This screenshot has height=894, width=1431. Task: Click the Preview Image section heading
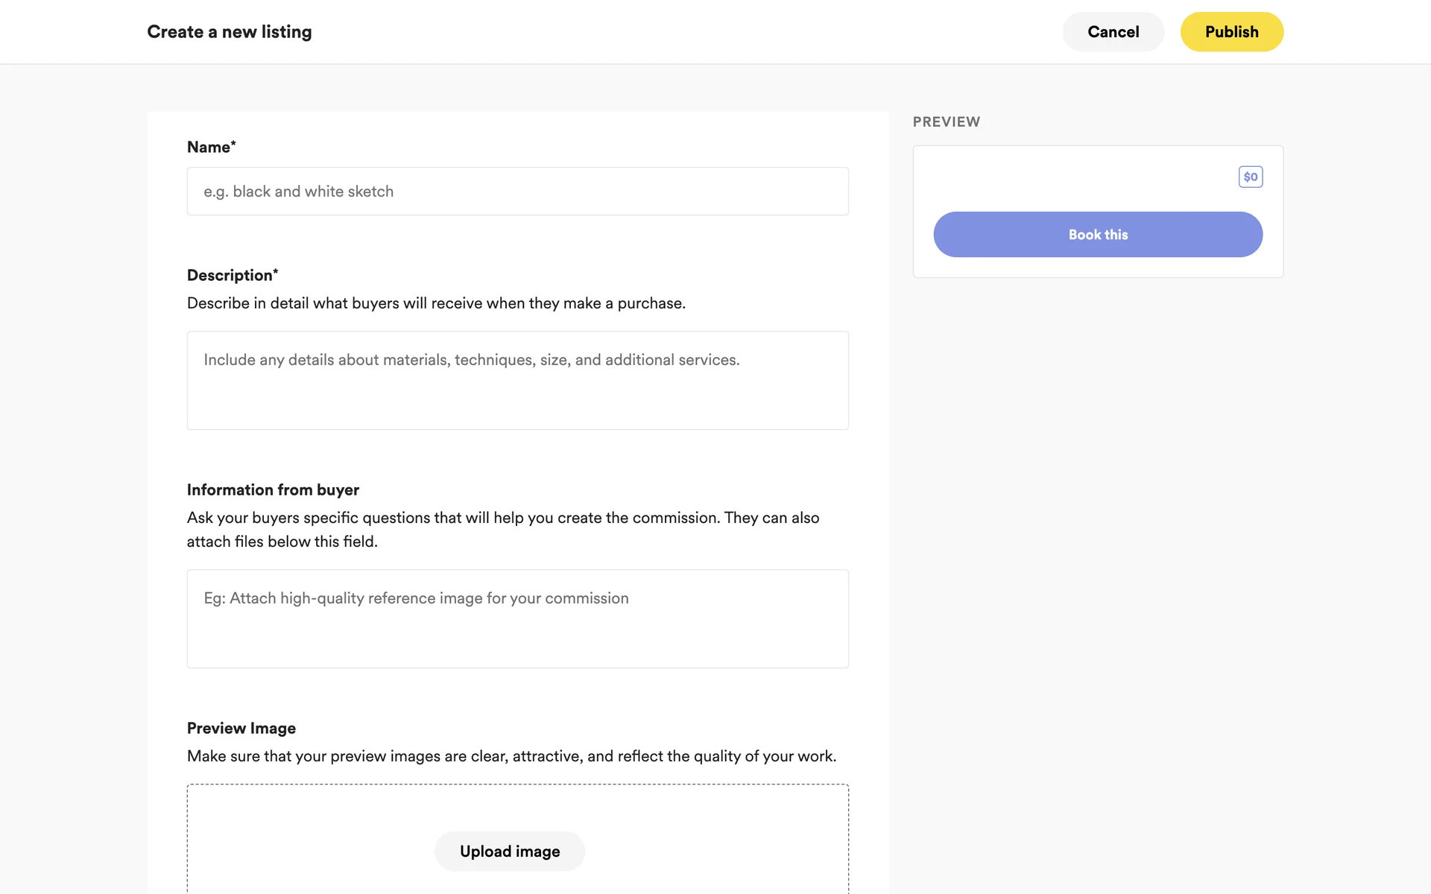(x=241, y=728)
